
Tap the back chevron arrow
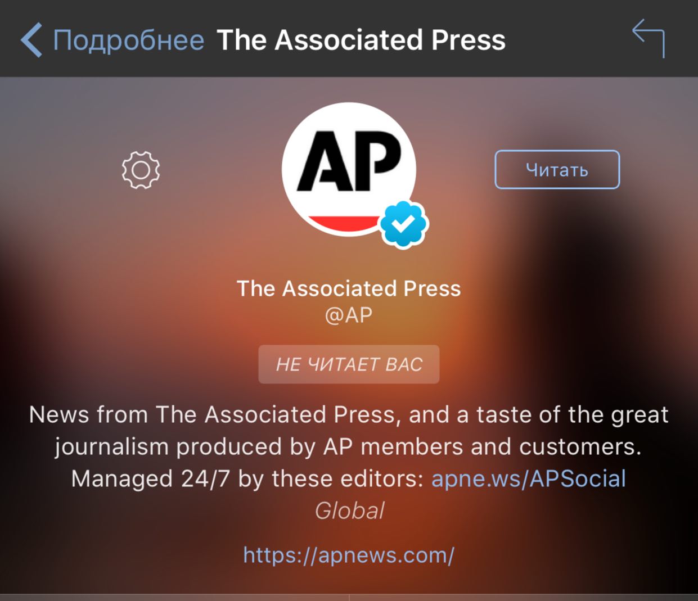pos(31,40)
